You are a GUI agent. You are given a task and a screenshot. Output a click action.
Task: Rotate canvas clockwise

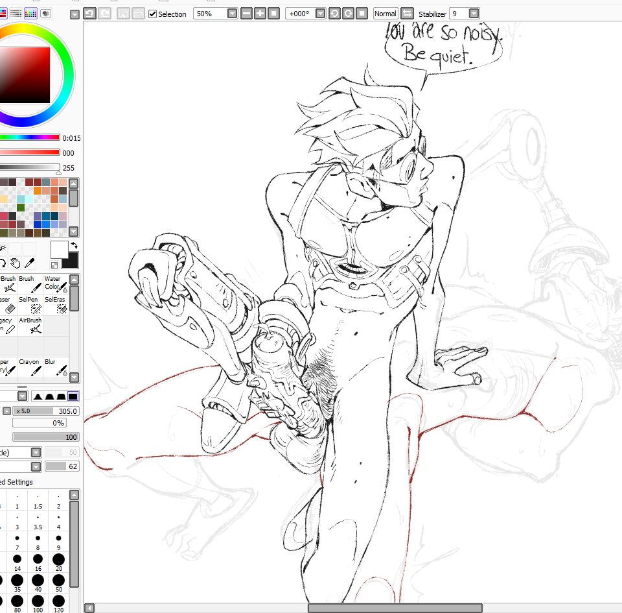point(348,14)
